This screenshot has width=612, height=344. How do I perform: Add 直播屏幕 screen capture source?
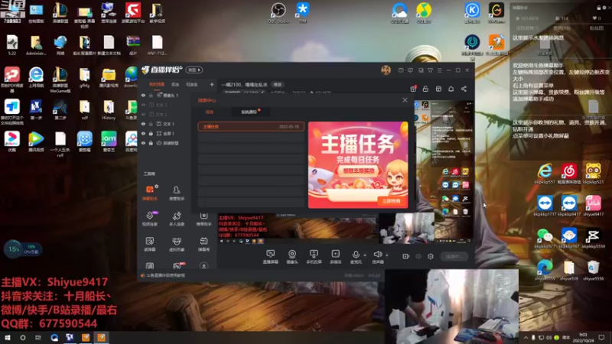coord(271,257)
